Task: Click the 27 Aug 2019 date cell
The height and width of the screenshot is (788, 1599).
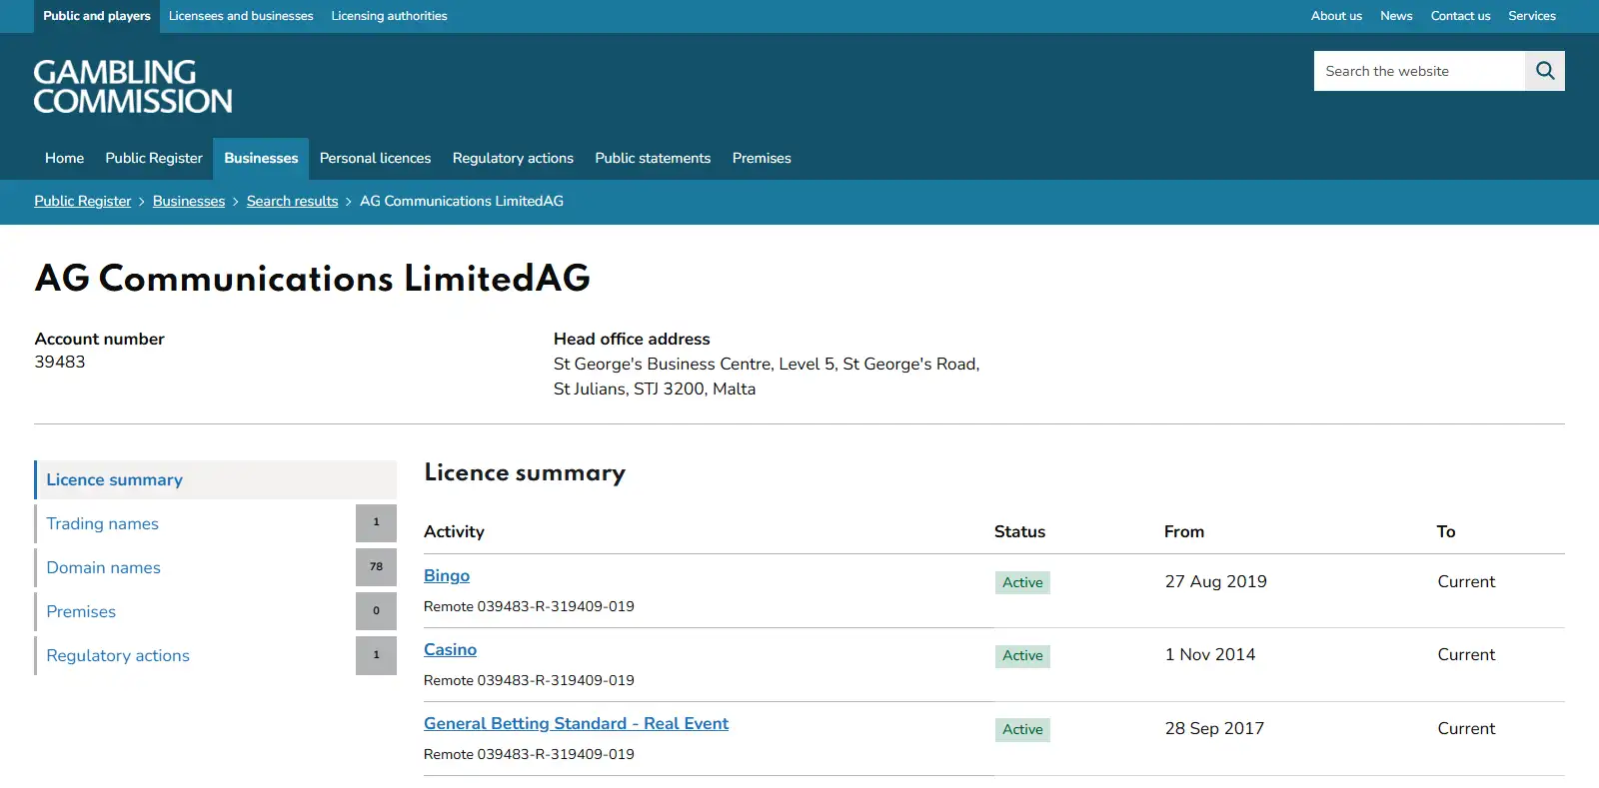Action: point(1215,581)
